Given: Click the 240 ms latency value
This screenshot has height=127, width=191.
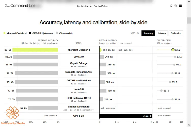Looking at the screenshot, I should 109,57.
